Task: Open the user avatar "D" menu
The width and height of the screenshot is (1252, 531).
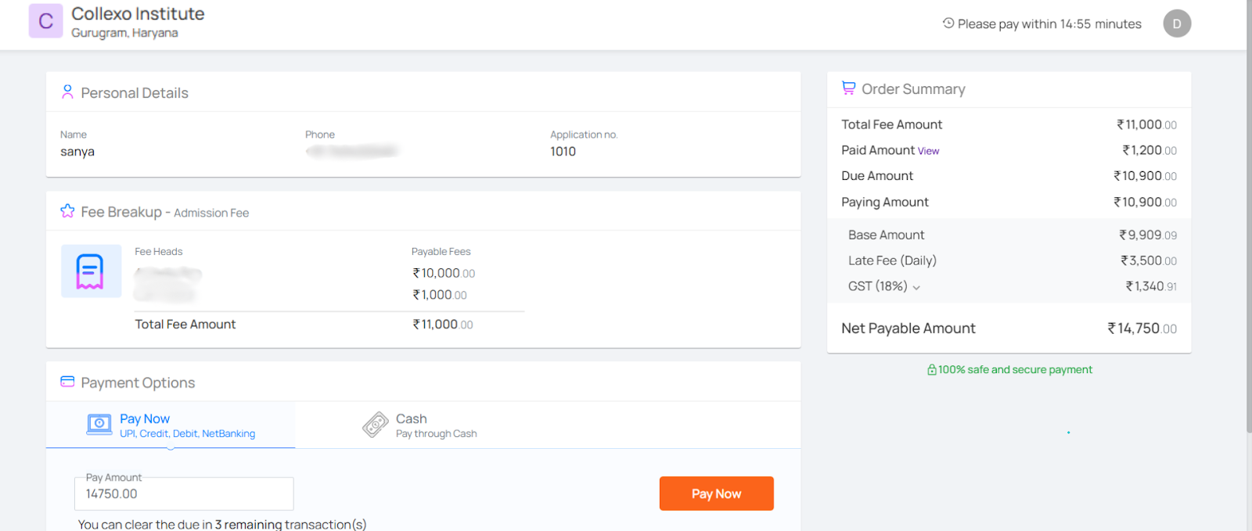Action: (1176, 24)
